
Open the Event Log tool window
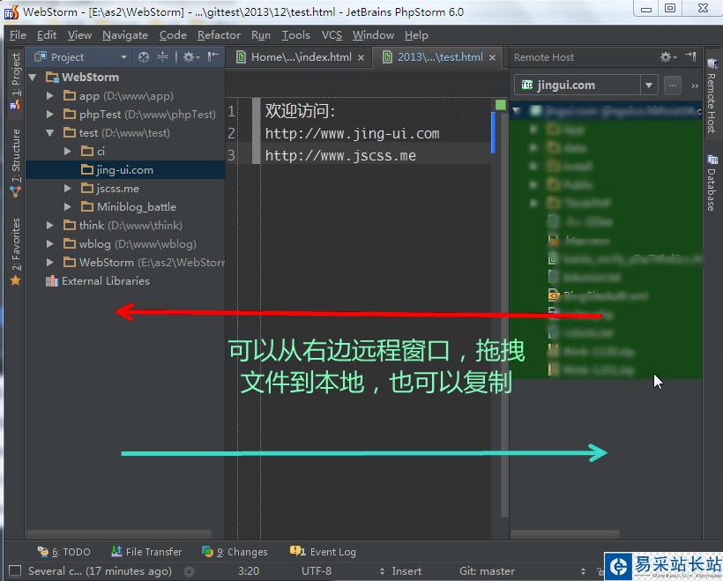323,552
